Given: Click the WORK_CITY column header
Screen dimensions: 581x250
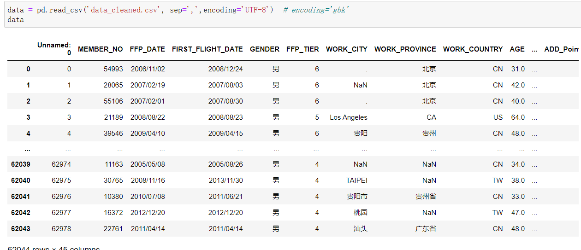Looking at the screenshot, I should tap(346, 49).
